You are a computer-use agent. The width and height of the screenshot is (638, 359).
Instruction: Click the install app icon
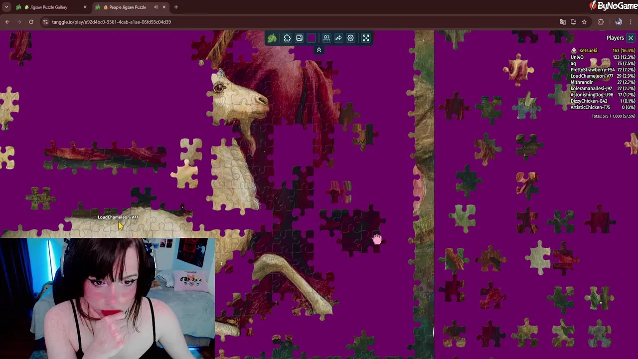click(573, 22)
